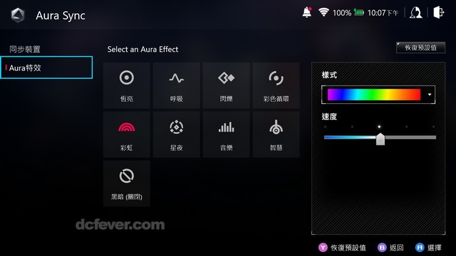
Task: Click the Wi-Fi status icon
Action: click(x=323, y=12)
